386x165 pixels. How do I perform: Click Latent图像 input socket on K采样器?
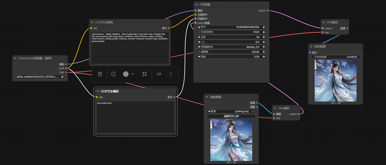coord(195,23)
